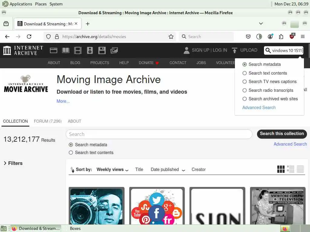Go forward with the browser forward arrow
The height and width of the screenshot is (232, 310).
[x=18, y=37]
